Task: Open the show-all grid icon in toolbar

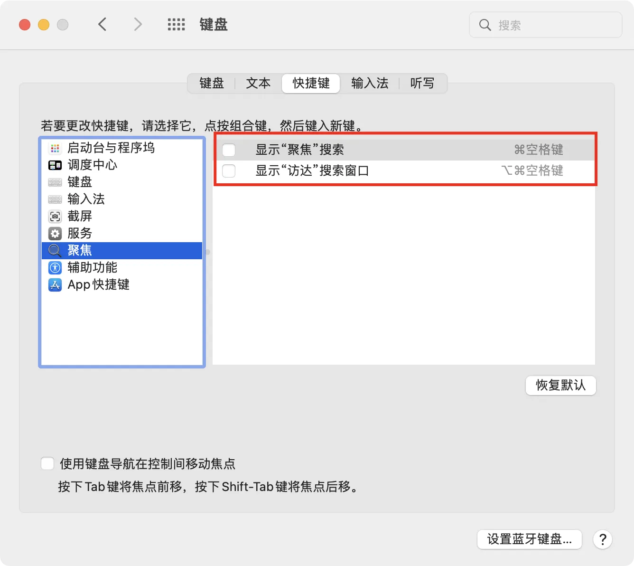Action: (x=176, y=25)
